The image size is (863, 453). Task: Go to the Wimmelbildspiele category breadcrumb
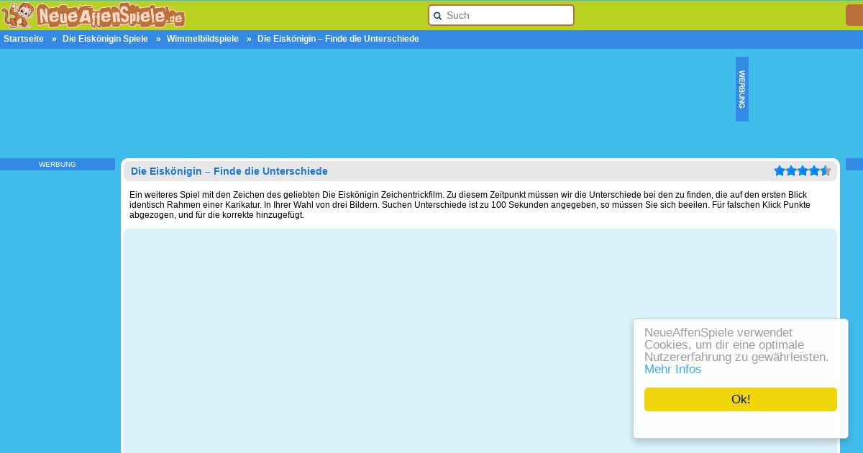(x=203, y=39)
